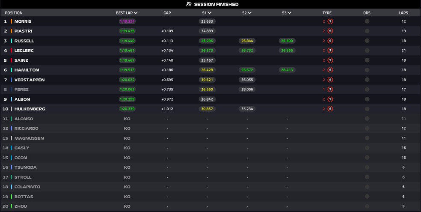Select driver name Sainz
Image resolution: width=421 pixels, height=212 pixels.
click(22, 60)
